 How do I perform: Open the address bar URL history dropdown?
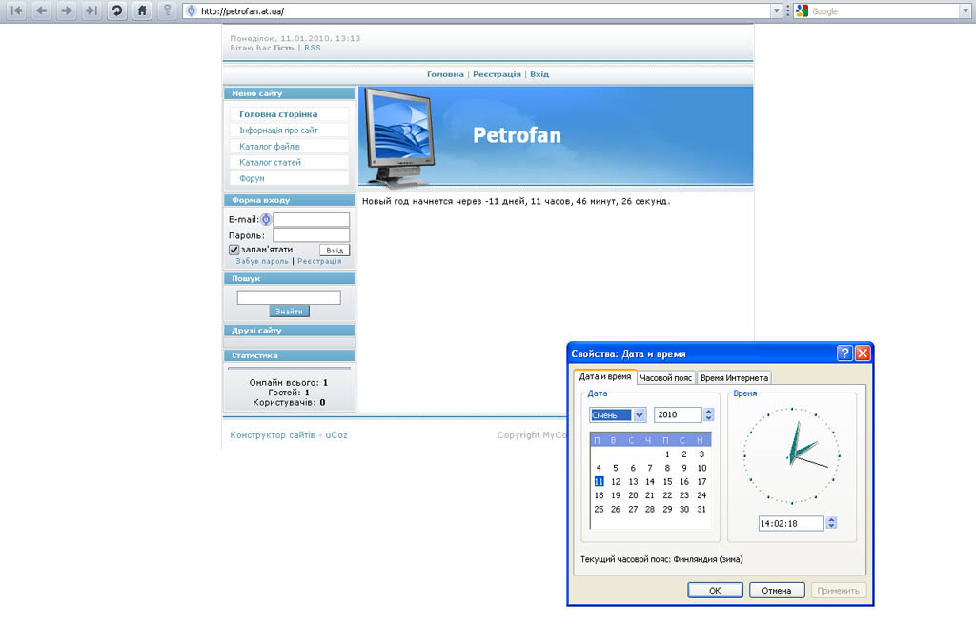pos(776,11)
